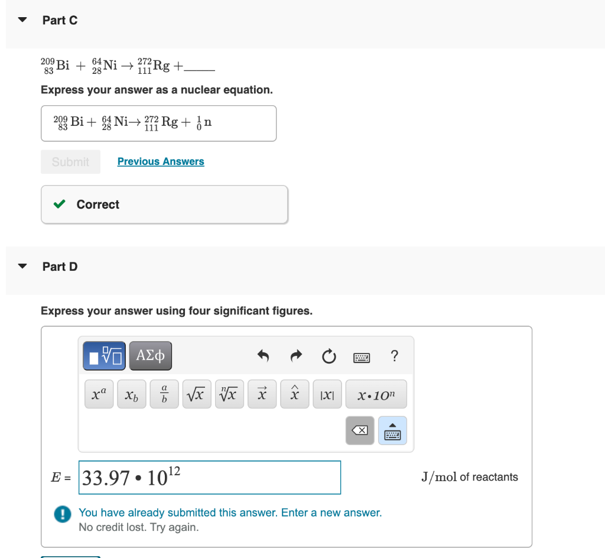Viewport: 605px width, 558px height.
Task: Open the on-screen keyboard helper
Action: click(x=392, y=430)
